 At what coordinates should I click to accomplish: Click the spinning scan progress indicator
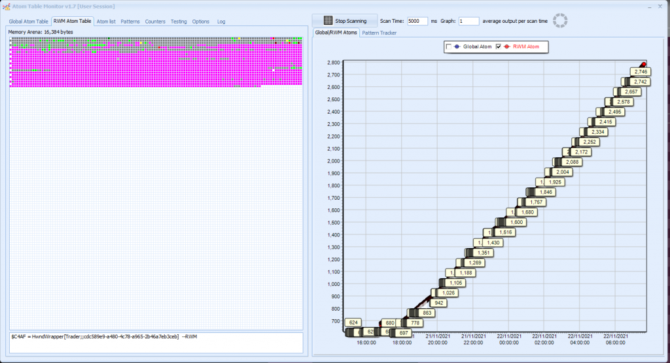click(x=560, y=20)
